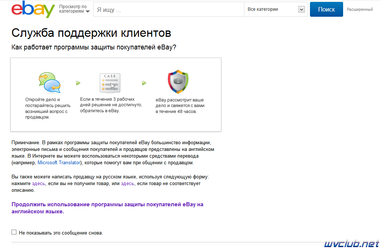Image resolution: width=380 pixels, height=249 pixels.
Task: Click the text 'eBay рассмотрит ваше дело'
Action: point(180,103)
